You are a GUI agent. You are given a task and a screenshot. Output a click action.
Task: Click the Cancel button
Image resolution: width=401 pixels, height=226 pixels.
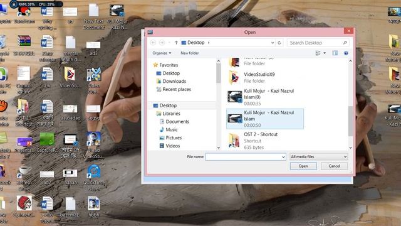pyautogui.click(x=334, y=166)
